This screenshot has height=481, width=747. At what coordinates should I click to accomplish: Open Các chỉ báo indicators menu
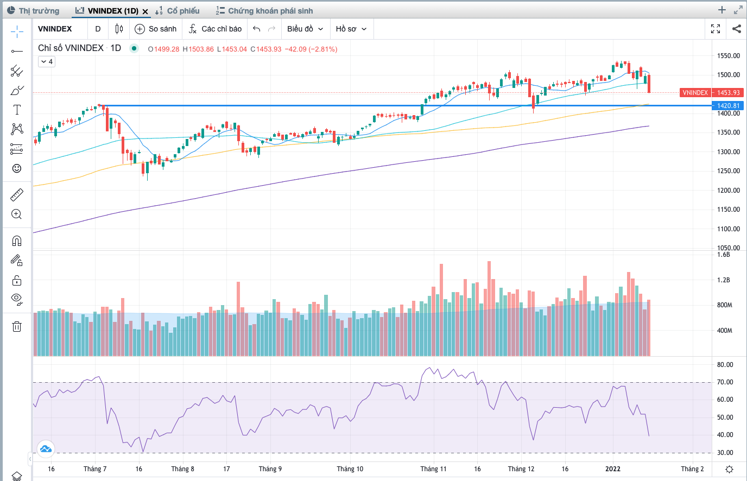215,29
